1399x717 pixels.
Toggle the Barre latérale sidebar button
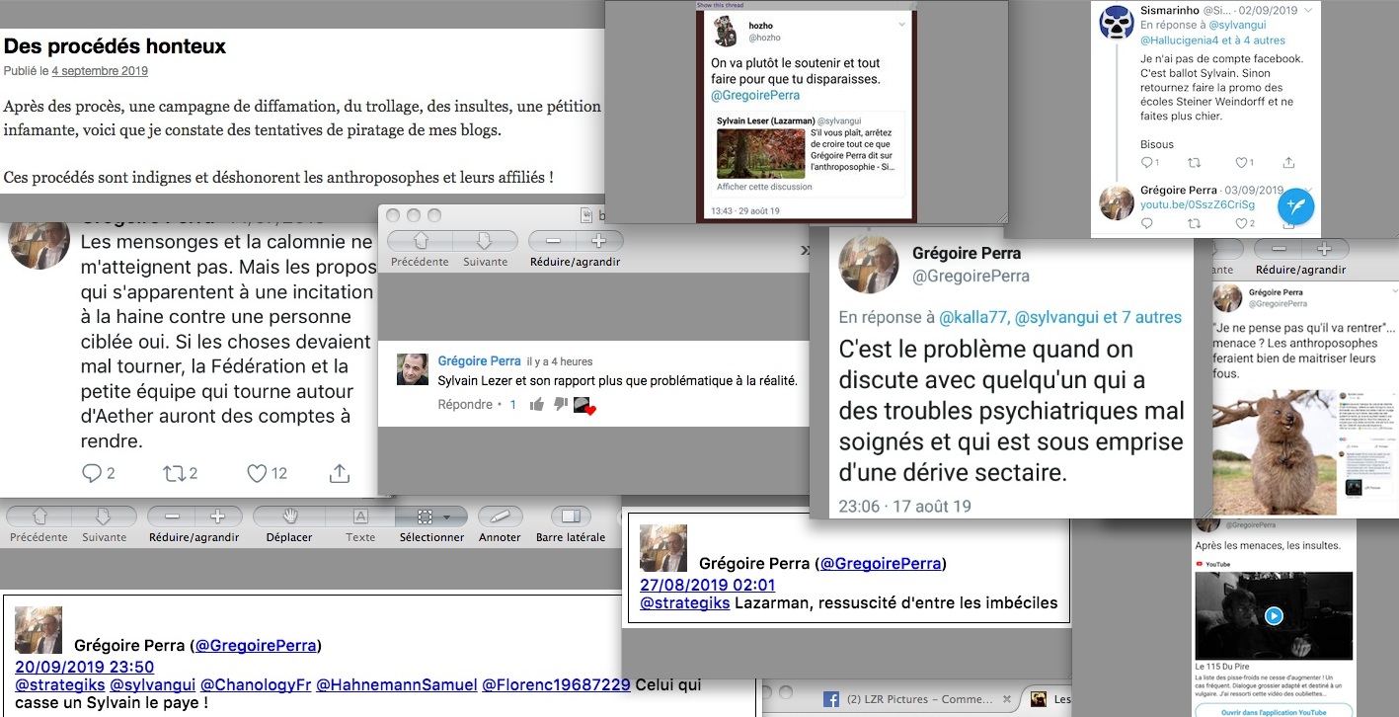tap(571, 517)
